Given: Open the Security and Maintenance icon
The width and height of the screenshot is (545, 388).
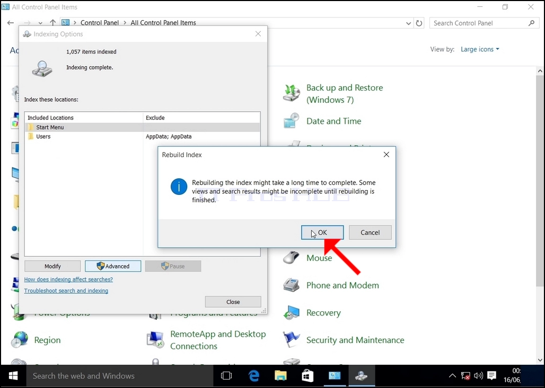Looking at the screenshot, I should click(x=291, y=340).
